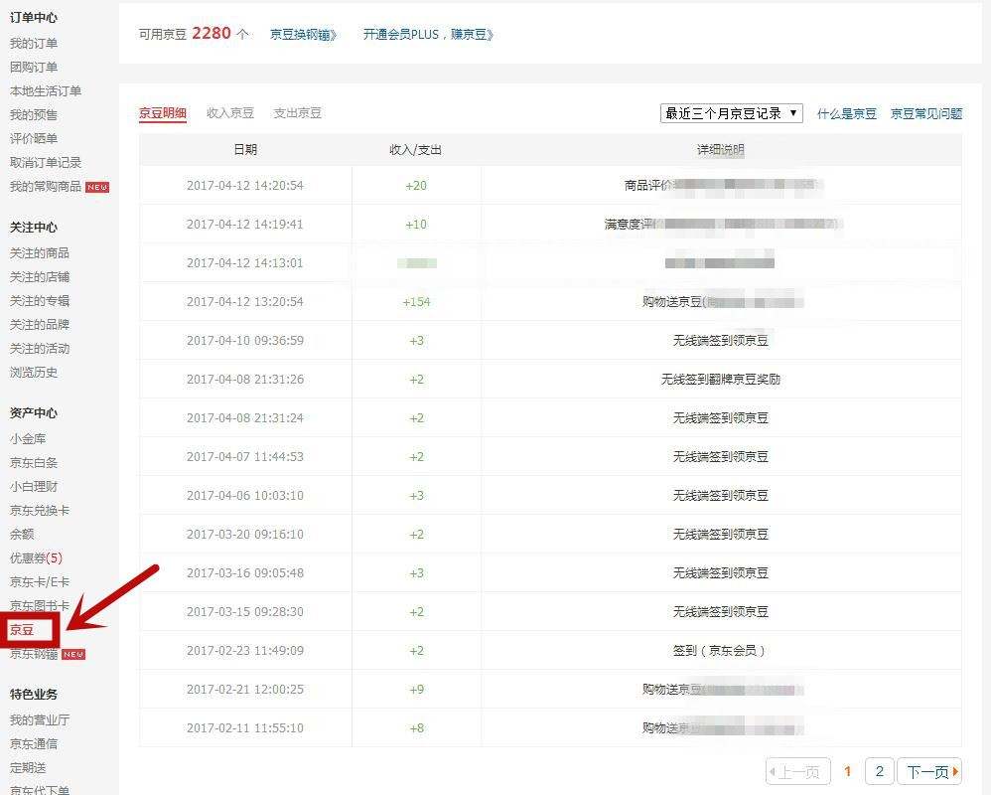Open 我的常购商品 link

[x=46, y=187]
